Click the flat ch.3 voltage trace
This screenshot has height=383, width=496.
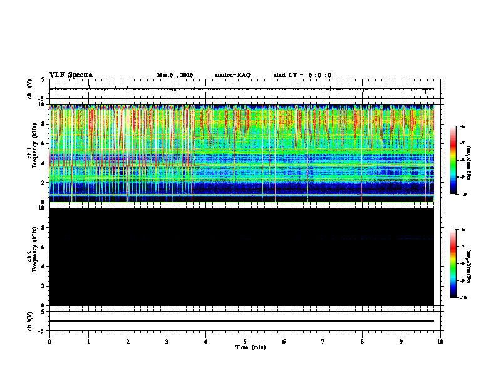tap(242, 321)
